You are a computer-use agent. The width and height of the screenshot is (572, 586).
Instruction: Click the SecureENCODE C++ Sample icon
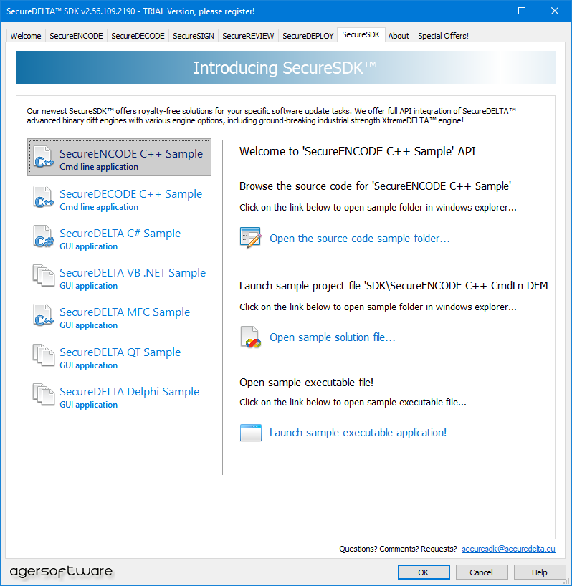coord(44,157)
